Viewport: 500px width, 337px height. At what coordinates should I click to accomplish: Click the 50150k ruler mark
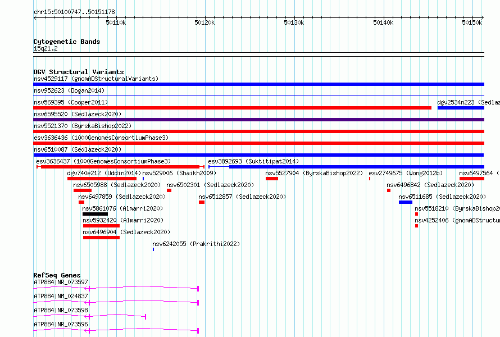coord(472,22)
